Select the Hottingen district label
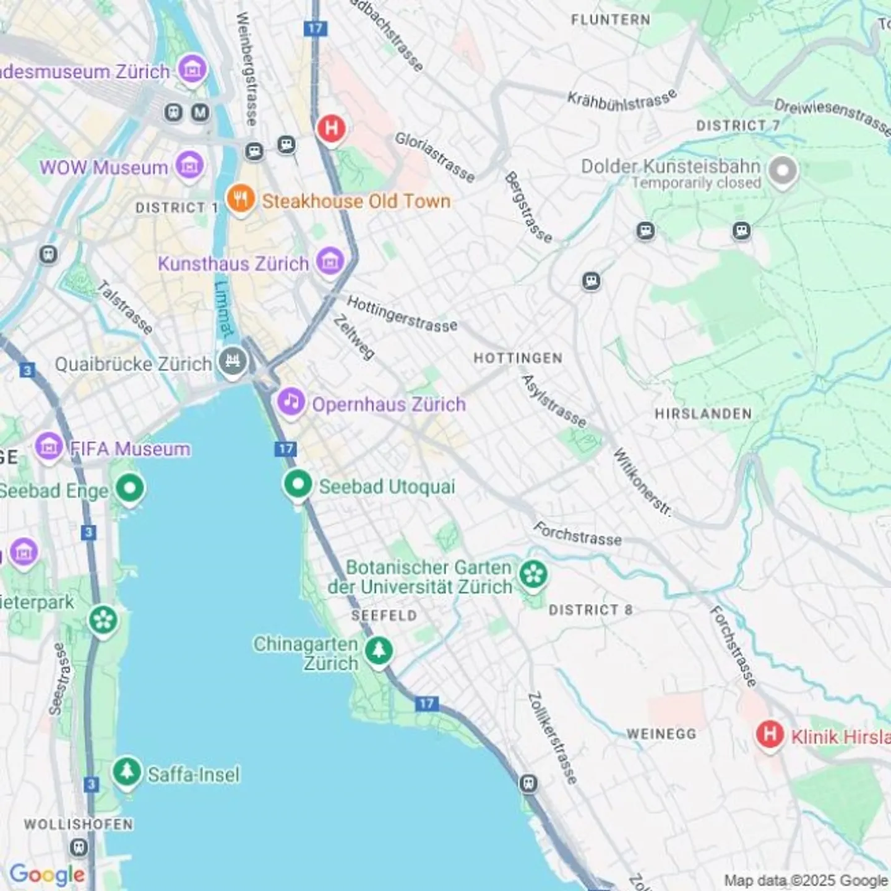891x891 pixels. (518, 358)
